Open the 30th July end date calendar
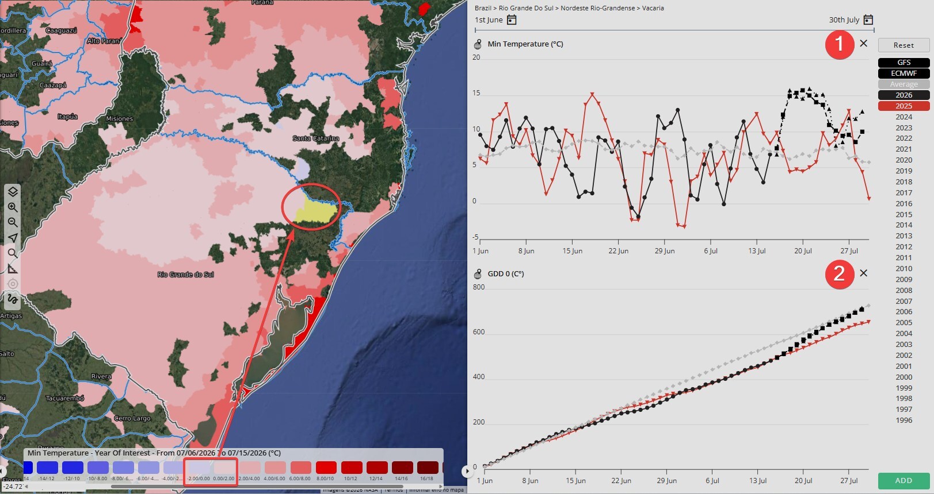The width and height of the screenshot is (934, 494). coord(868,20)
